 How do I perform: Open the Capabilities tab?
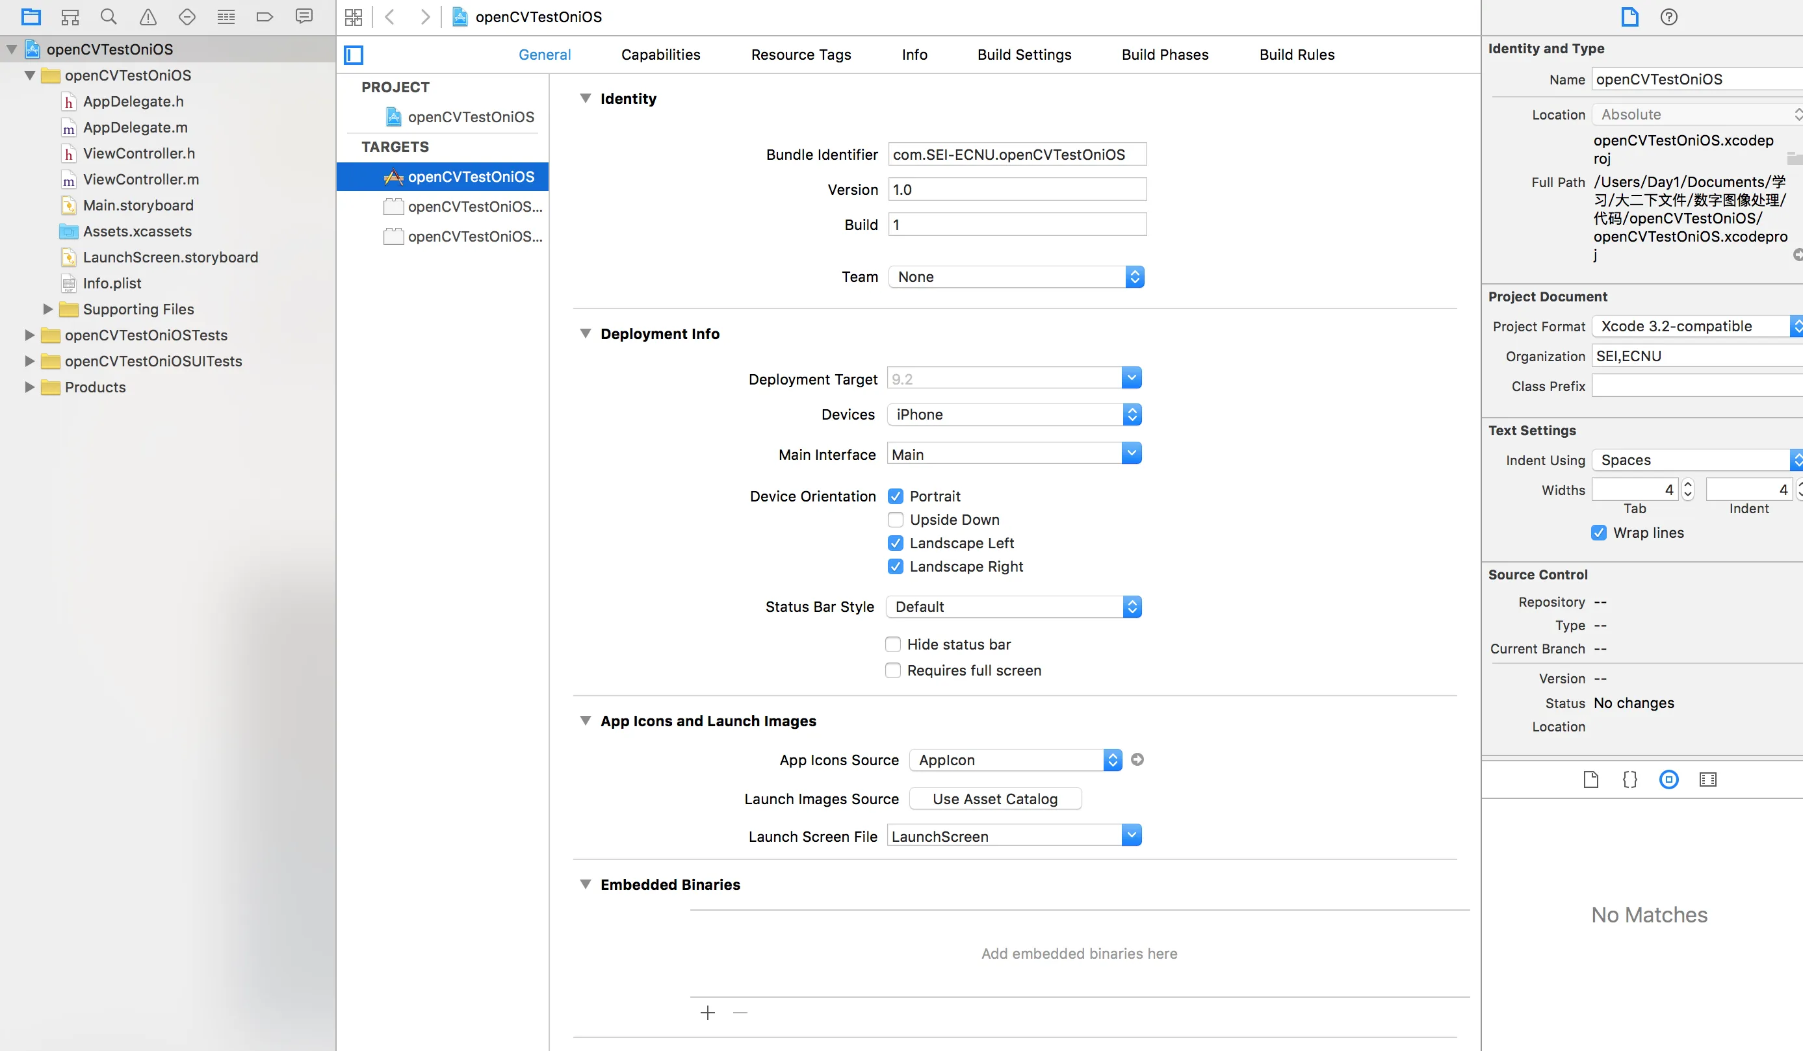click(660, 55)
